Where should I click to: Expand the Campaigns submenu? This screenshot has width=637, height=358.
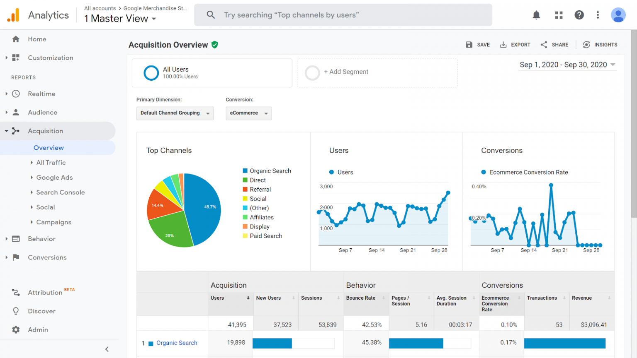32,222
